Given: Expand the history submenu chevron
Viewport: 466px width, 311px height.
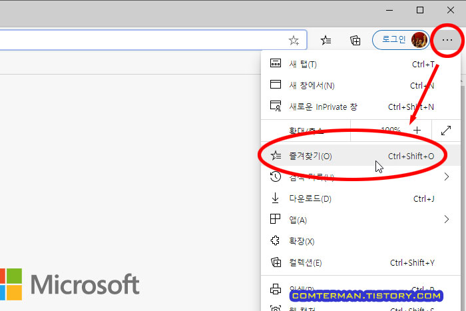Looking at the screenshot, I should click(x=447, y=177).
